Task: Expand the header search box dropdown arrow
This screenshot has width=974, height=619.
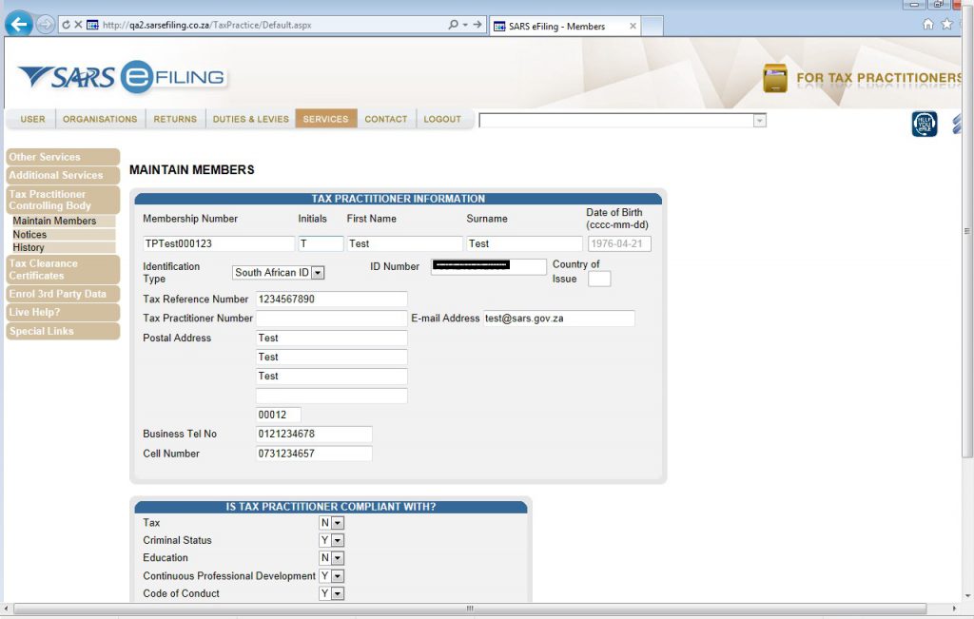Action: pos(759,119)
